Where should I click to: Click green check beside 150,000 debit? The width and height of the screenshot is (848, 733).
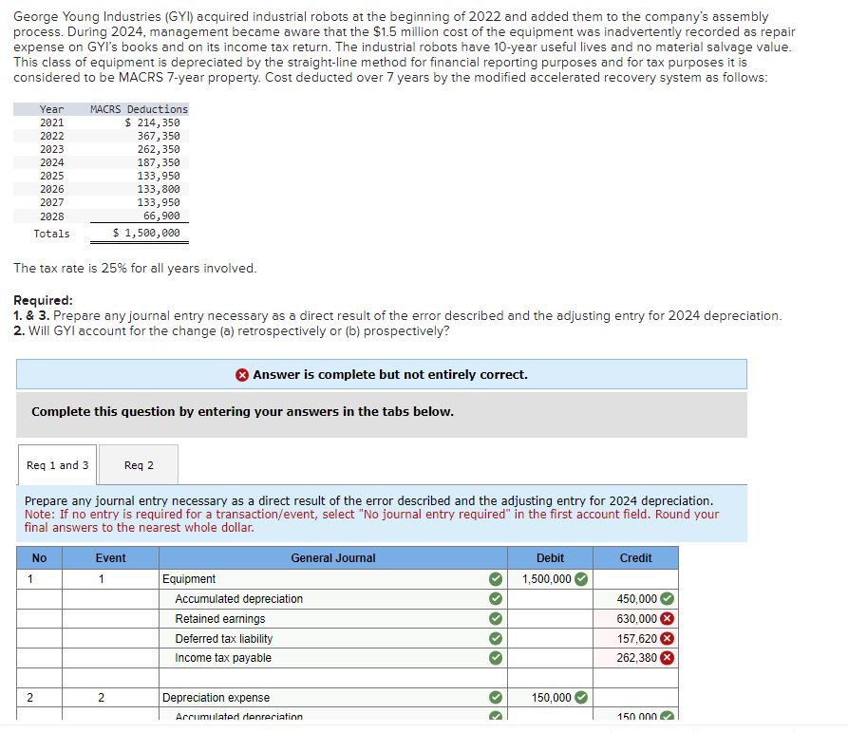coord(581,697)
